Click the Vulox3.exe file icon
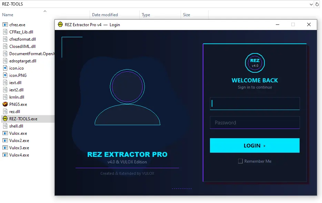Image resolution: width=322 pixels, height=203 pixels. (x=5, y=148)
